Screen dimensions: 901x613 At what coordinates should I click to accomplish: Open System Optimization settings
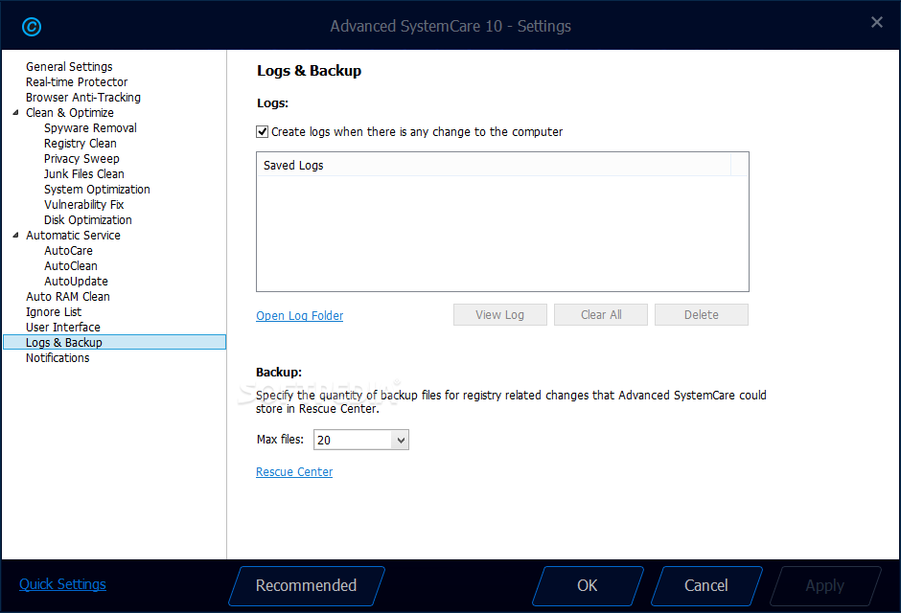click(97, 190)
